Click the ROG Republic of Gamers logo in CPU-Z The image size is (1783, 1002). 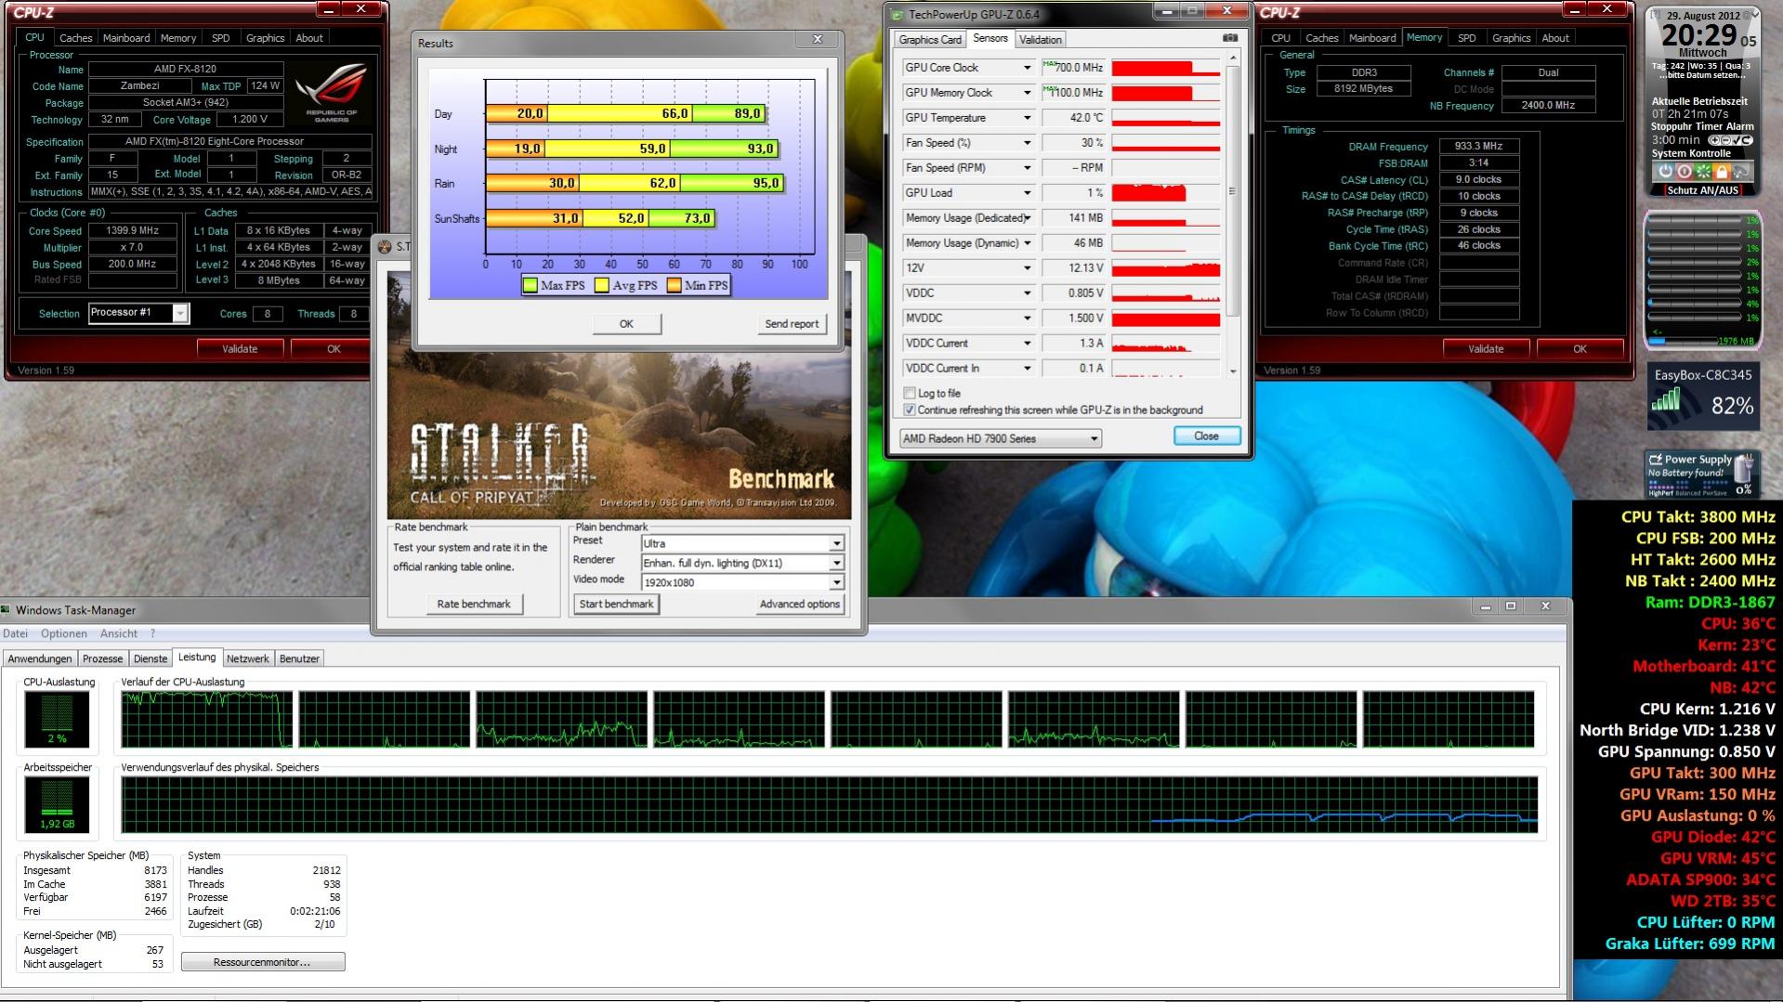pyautogui.click(x=332, y=91)
